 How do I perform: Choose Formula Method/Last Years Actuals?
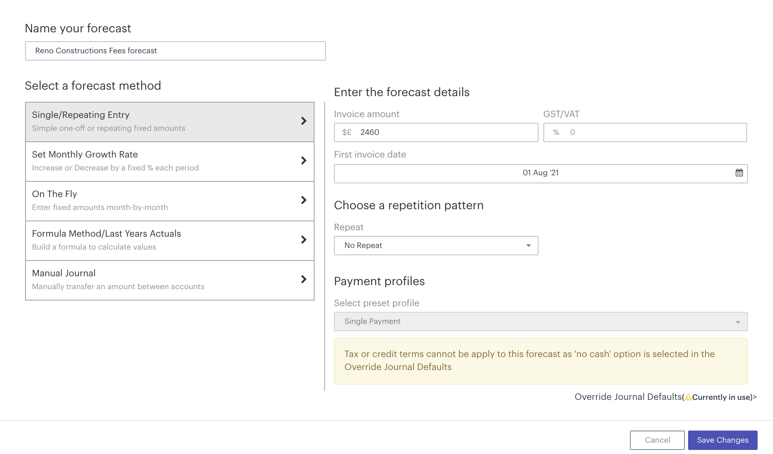click(x=170, y=241)
